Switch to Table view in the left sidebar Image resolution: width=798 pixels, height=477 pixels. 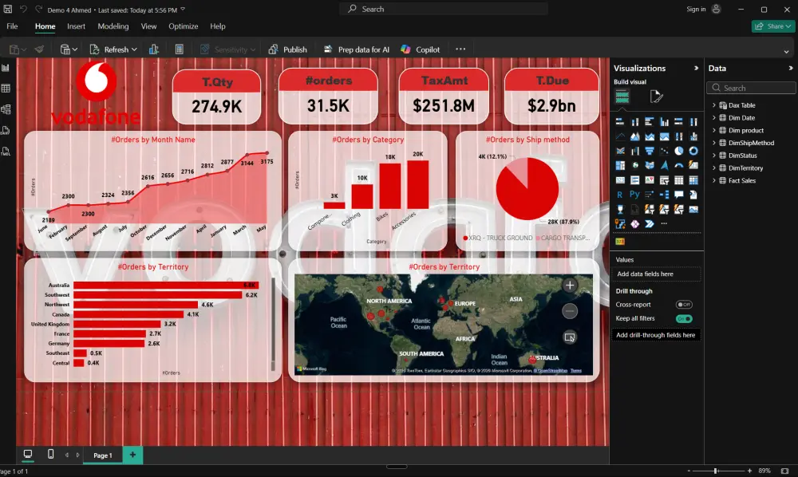6,89
